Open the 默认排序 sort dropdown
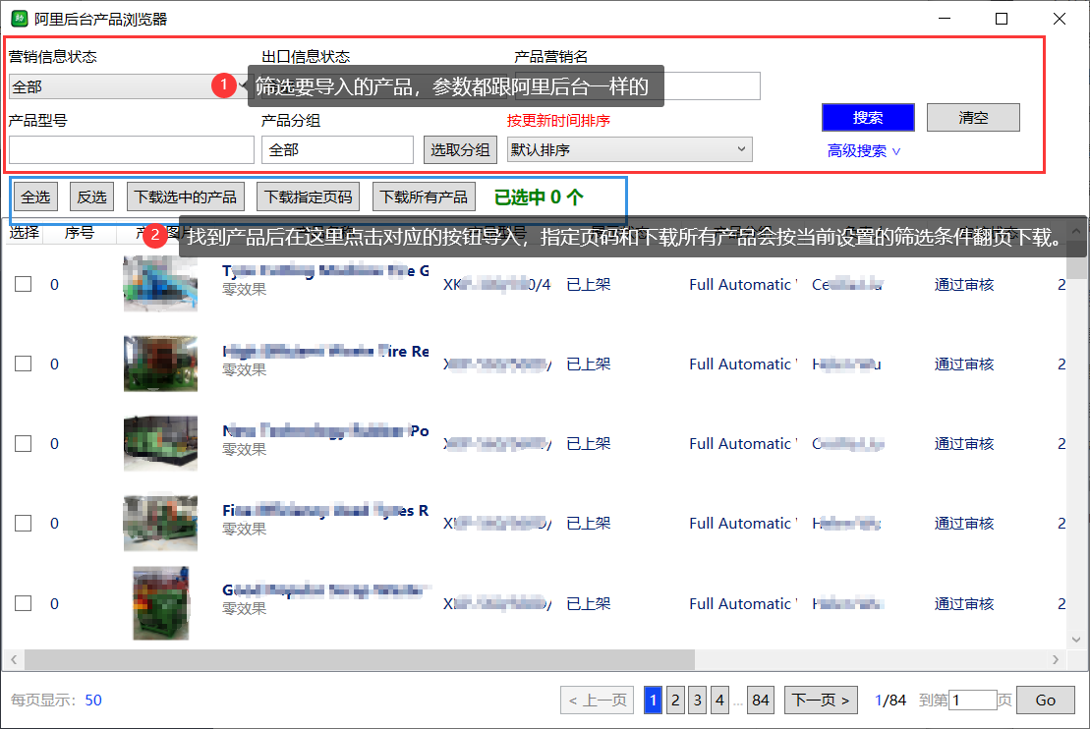The image size is (1090, 729). pyautogui.click(x=630, y=149)
